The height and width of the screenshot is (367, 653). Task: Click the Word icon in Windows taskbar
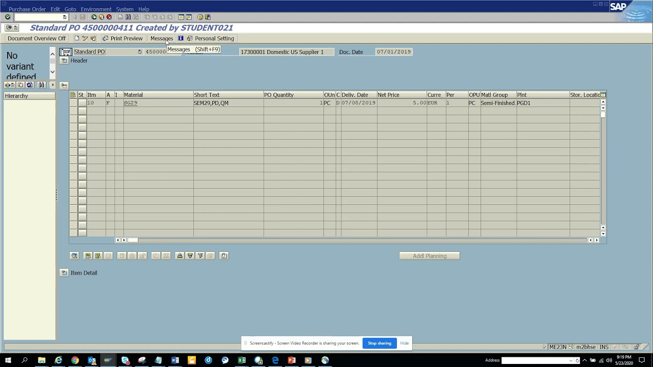[x=175, y=360]
